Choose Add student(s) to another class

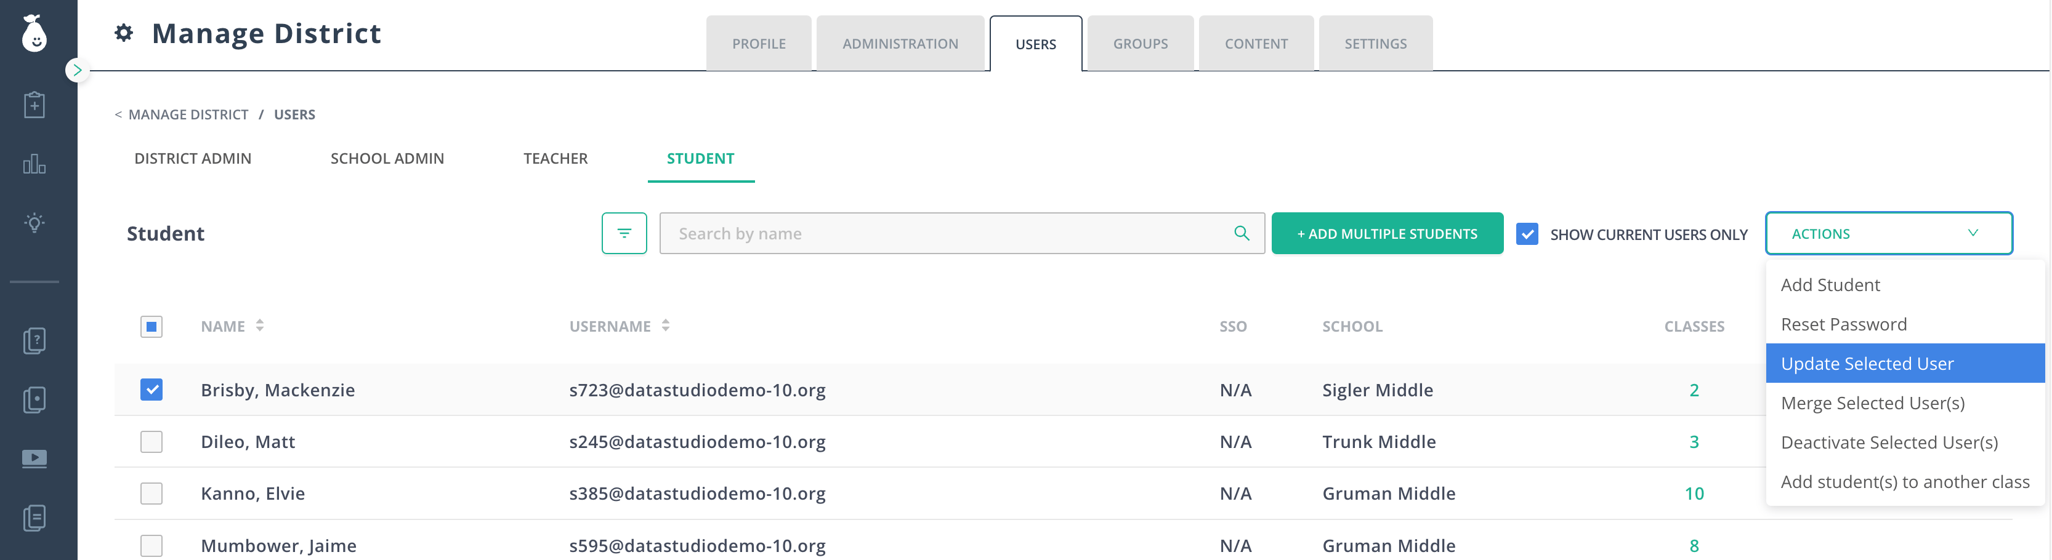click(1905, 481)
